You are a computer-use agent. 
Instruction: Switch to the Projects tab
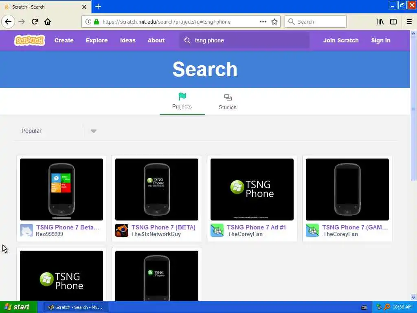pyautogui.click(x=182, y=101)
